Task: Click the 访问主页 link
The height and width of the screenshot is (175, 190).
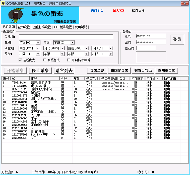Action: point(97,10)
